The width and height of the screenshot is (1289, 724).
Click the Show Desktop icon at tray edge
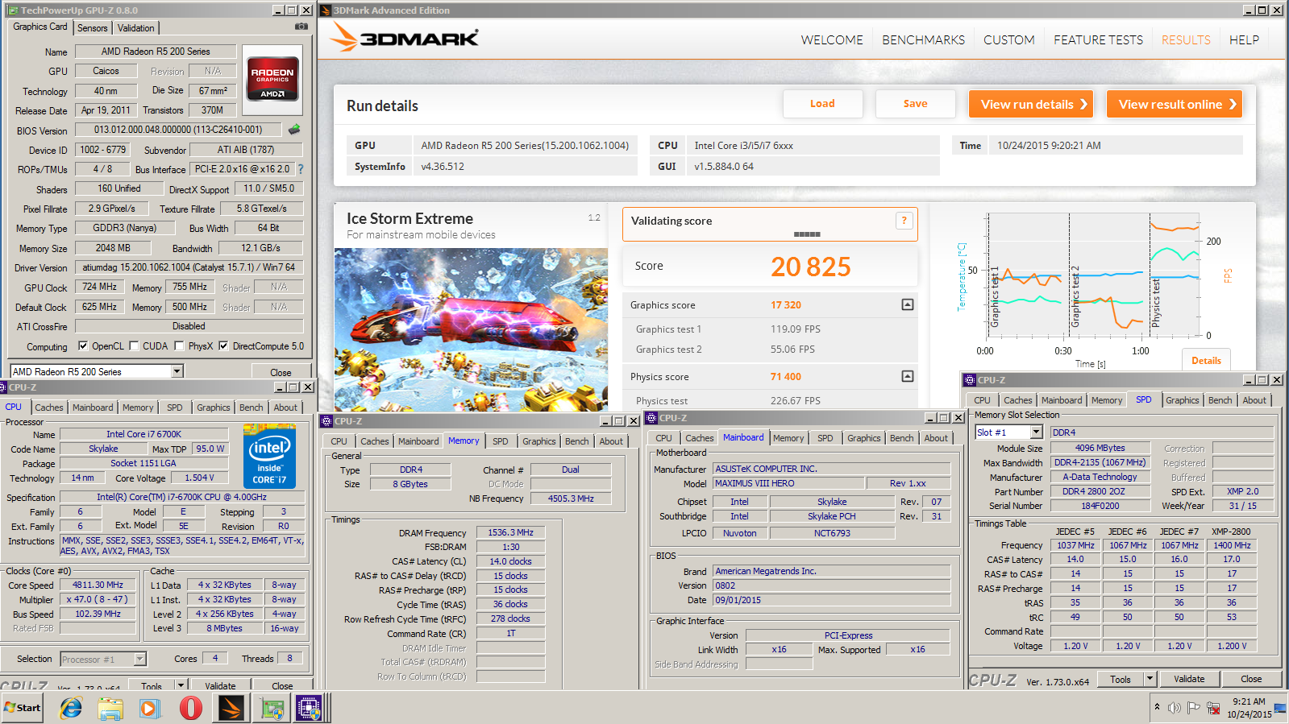coord(1281,708)
